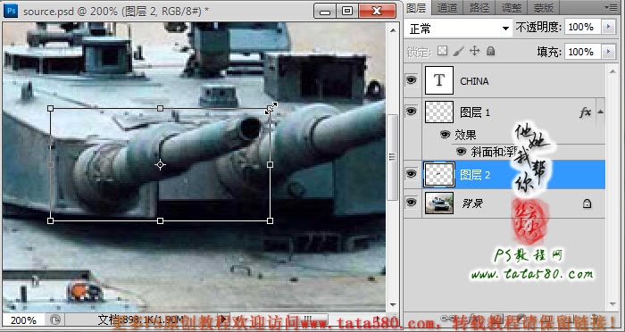Select the 图层 1 layer name
625x332 pixels.
pyautogui.click(x=475, y=112)
